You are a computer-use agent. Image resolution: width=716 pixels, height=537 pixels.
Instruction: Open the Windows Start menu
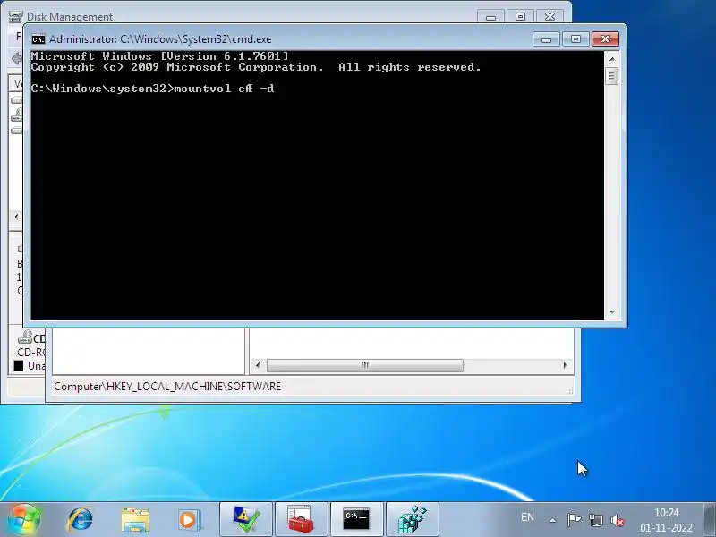pyautogui.click(x=24, y=520)
